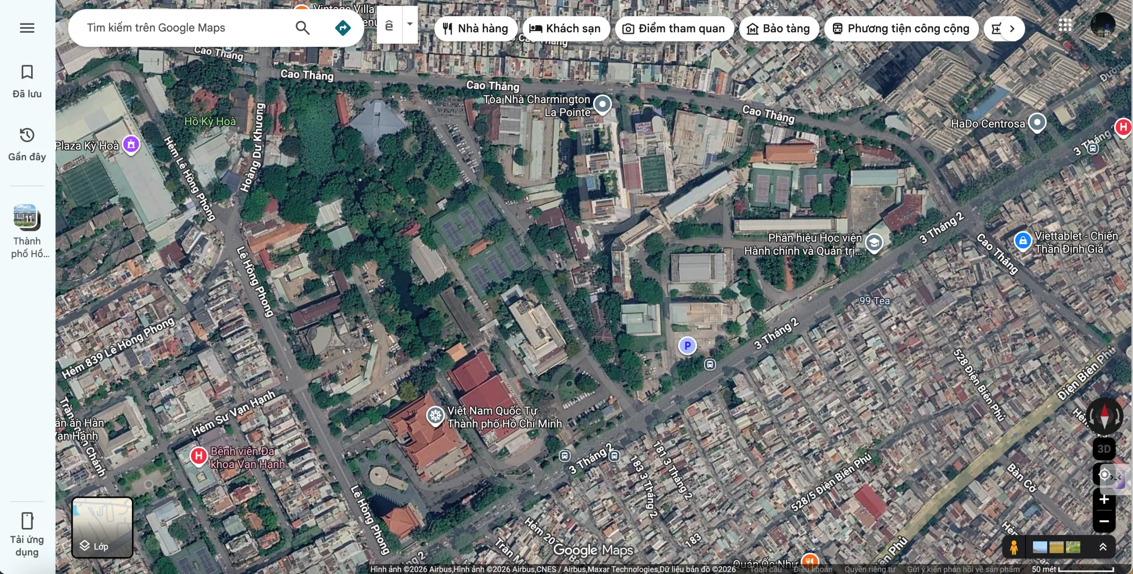Viewport: 1133px width, 574px height.
Task: Show my current location
Action: (1104, 474)
